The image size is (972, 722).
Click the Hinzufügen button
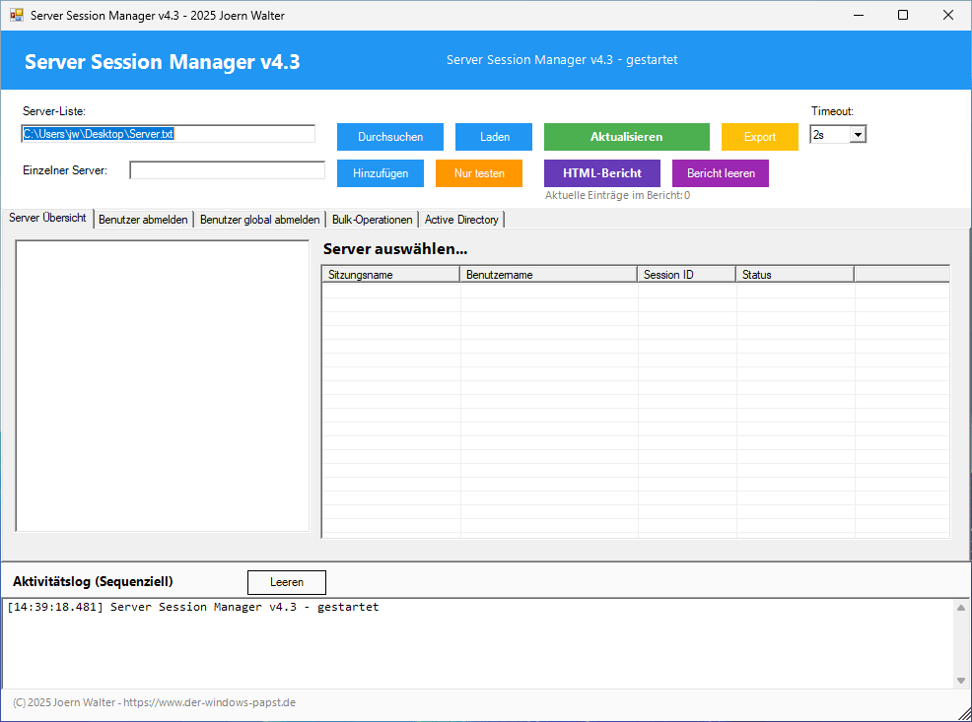tap(380, 172)
